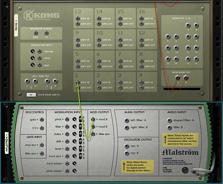Click Kong Sequencer Control Gate jack

tap(36, 33)
